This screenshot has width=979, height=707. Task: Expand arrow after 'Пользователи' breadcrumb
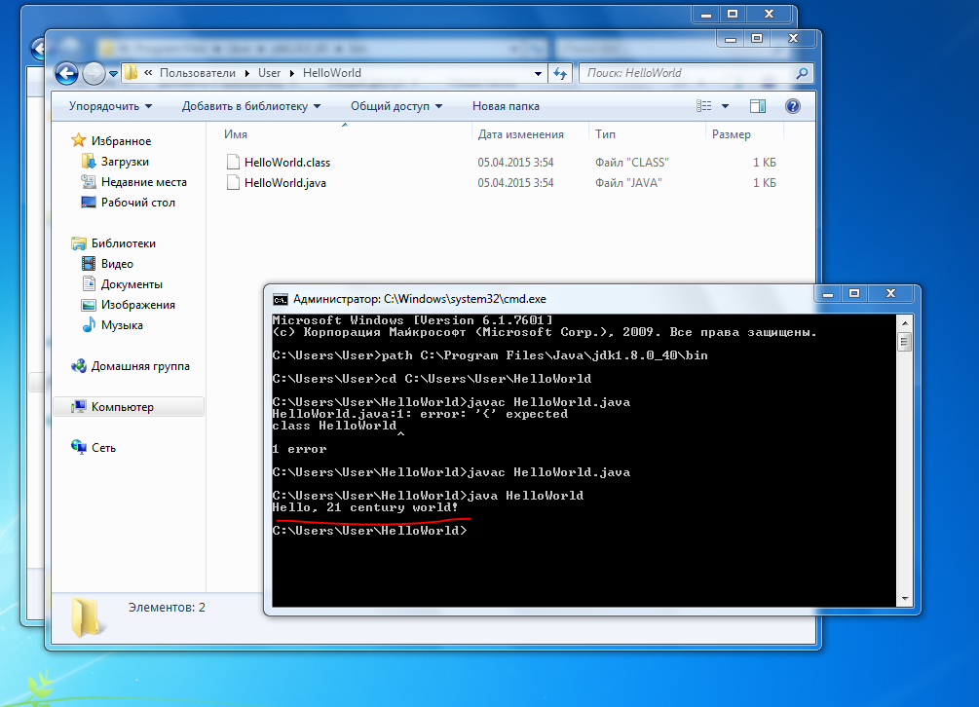tap(246, 73)
